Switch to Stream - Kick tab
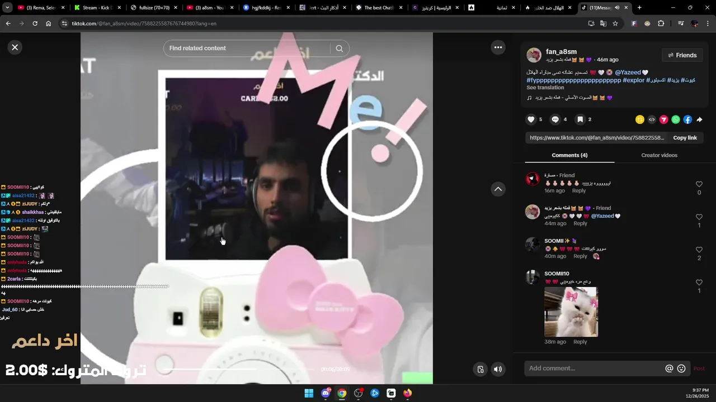This screenshot has width=716, height=402. [x=98, y=8]
